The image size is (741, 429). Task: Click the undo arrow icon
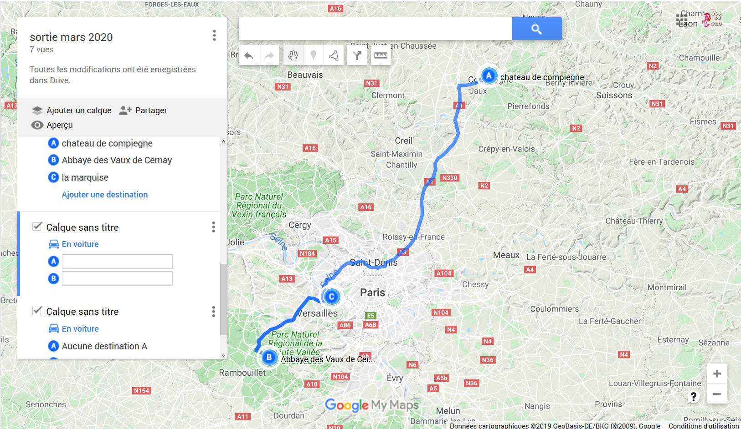pyautogui.click(x=249, y=56)
